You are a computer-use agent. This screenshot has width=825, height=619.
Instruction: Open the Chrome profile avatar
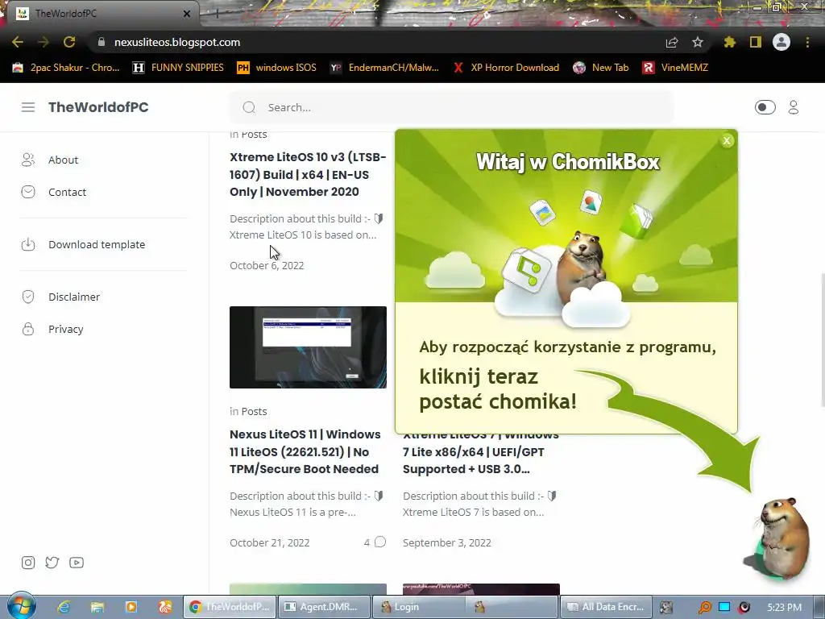coord(781,42)
